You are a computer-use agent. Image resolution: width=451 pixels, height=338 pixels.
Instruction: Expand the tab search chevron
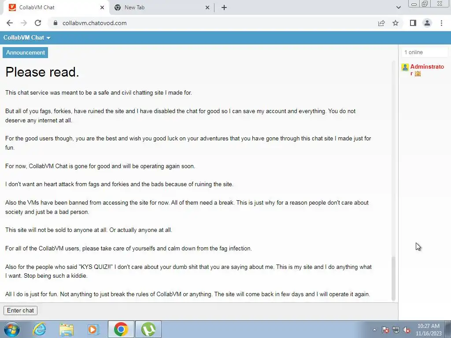pyautogui.click(x=398, y=7)
